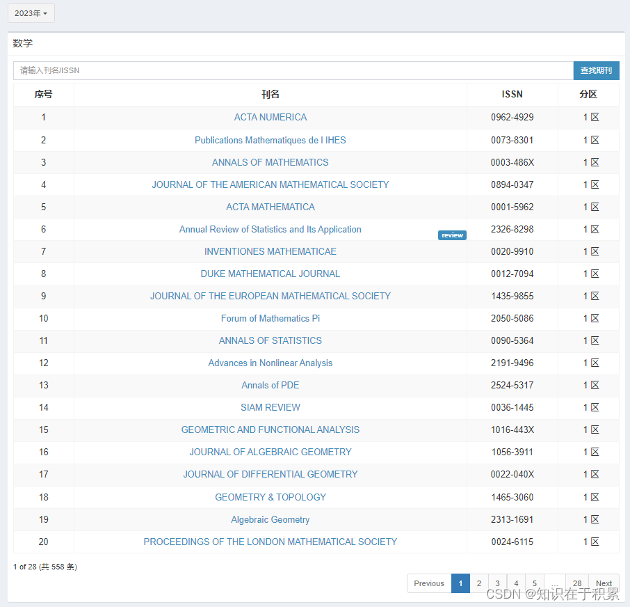
Task: Open JOURNAL OF THE EUROPEAN MATHEMATICAL SOCIETY
Action: pyautogui.click(x=270, y=296)
